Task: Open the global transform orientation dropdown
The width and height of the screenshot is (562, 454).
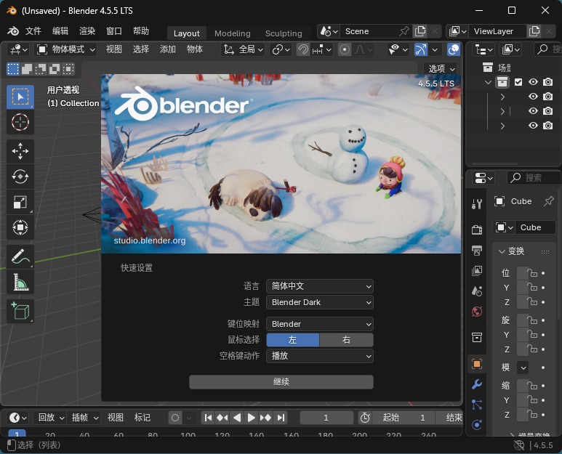Action: [x=243, y=49]
